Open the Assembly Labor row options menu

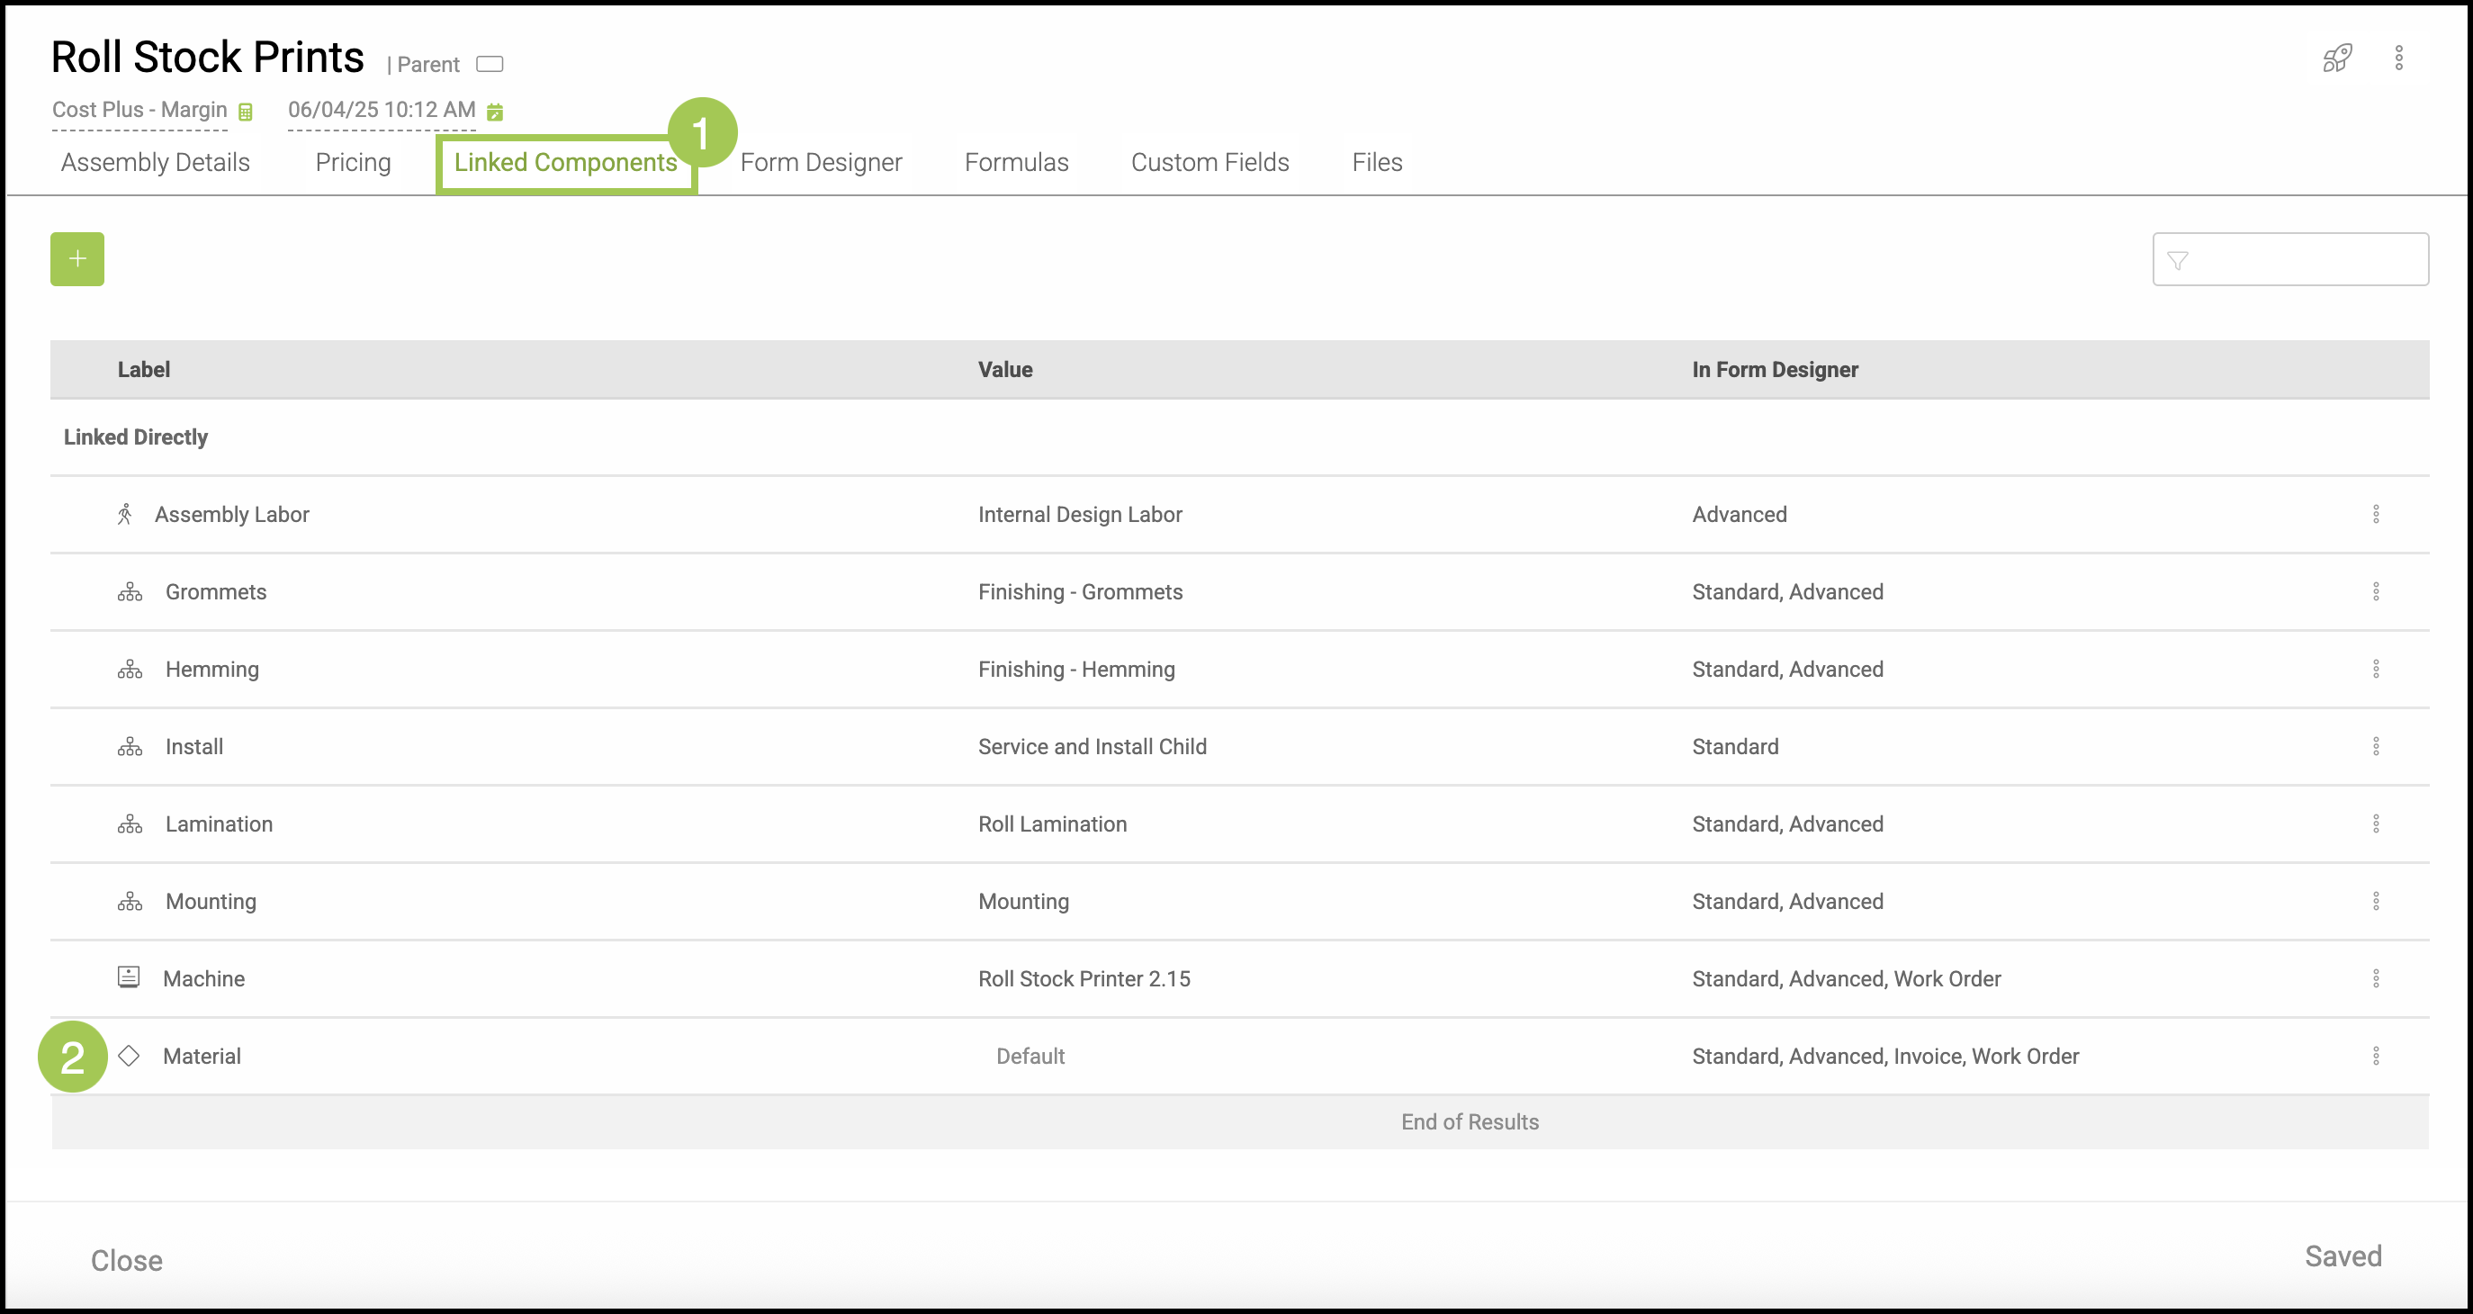pos(2375,515)
